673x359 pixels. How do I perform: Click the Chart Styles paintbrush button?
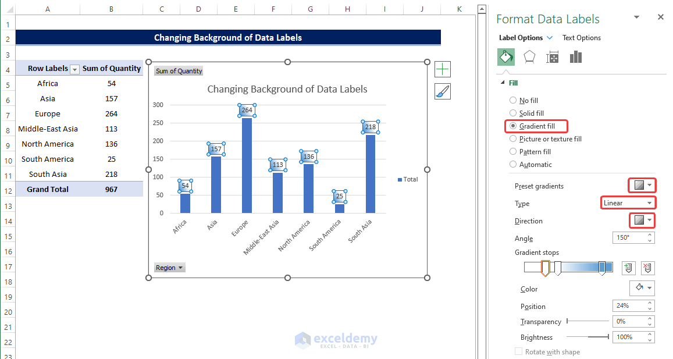tap(443, 91)
